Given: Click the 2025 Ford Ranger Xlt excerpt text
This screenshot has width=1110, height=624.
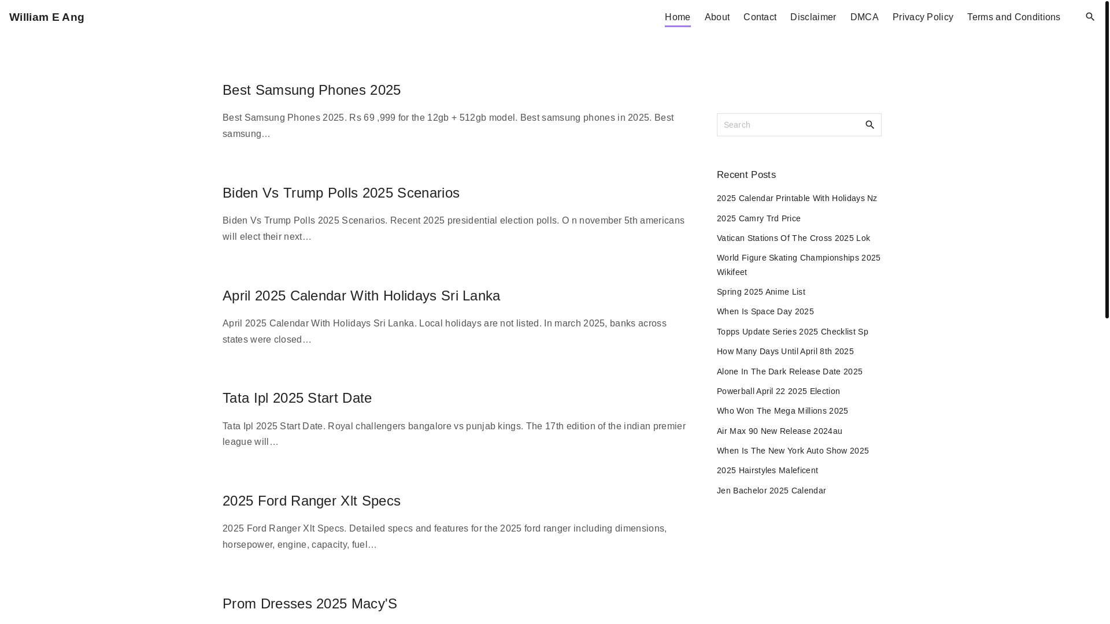Looking at the screenshot, I should pos(445,537).
